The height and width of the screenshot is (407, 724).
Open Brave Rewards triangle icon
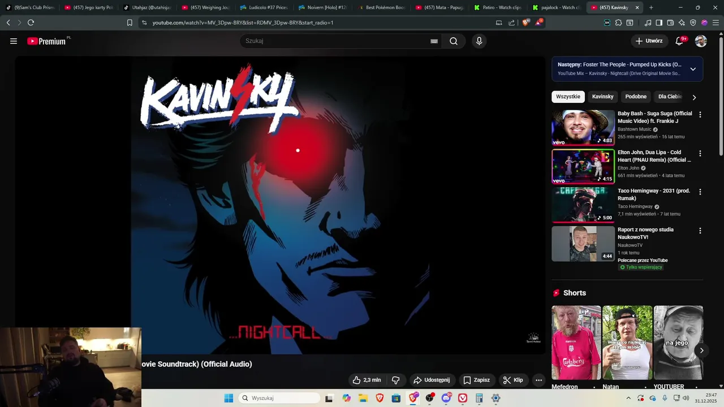(x=538, y=23)
